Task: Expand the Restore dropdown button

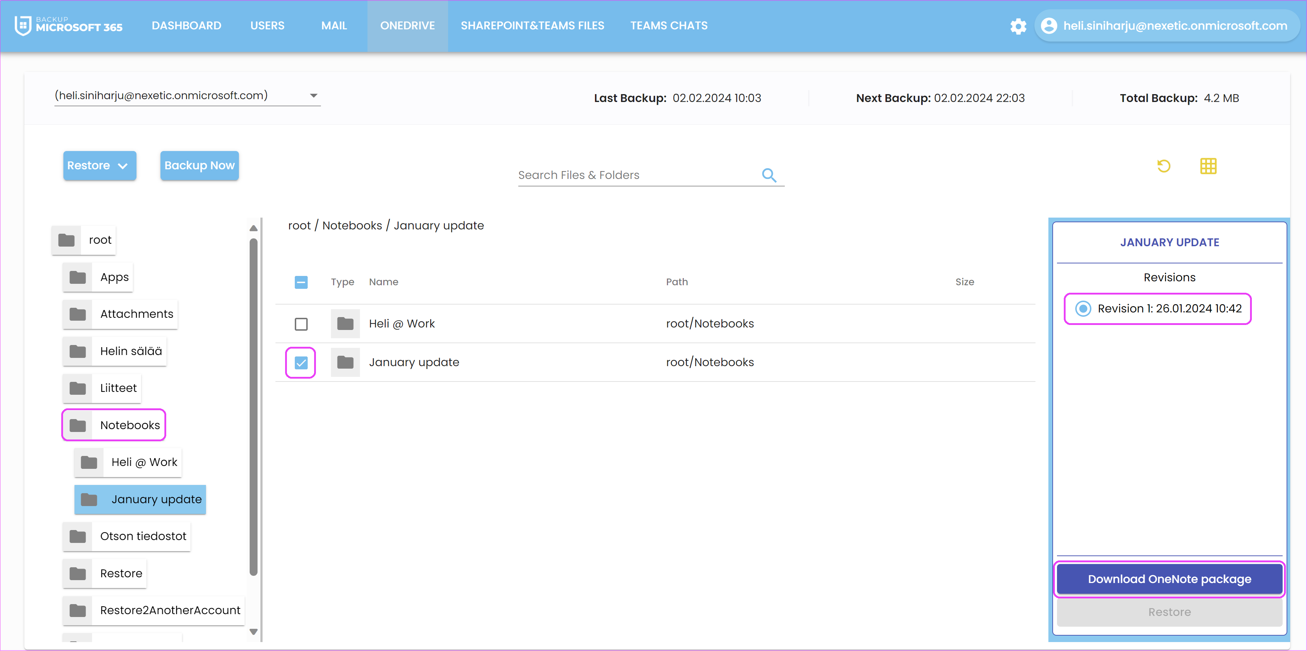Action: tap(100, 165)
